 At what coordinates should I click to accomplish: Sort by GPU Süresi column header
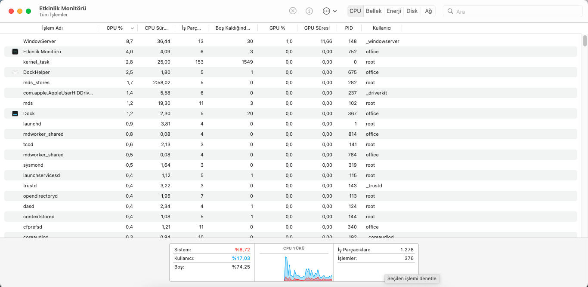click(317, 28)
